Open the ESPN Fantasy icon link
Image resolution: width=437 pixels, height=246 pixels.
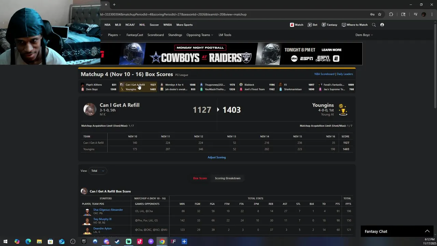pyautogui.click(x=329, y=25)
